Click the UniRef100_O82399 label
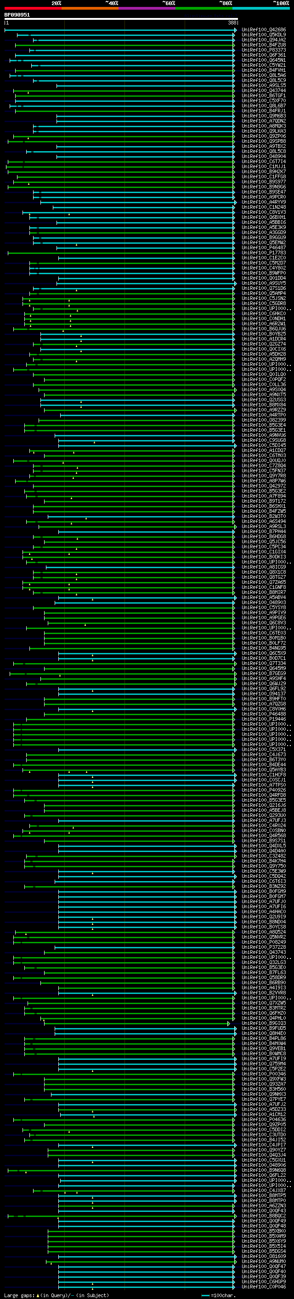The image size is (294, 1299). tap(264, 420)
